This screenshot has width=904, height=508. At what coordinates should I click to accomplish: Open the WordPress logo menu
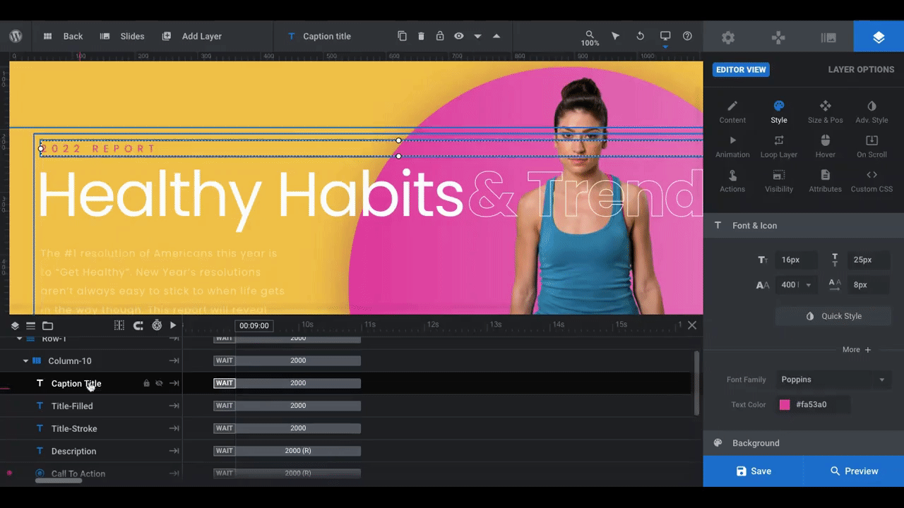click(16, 36)
